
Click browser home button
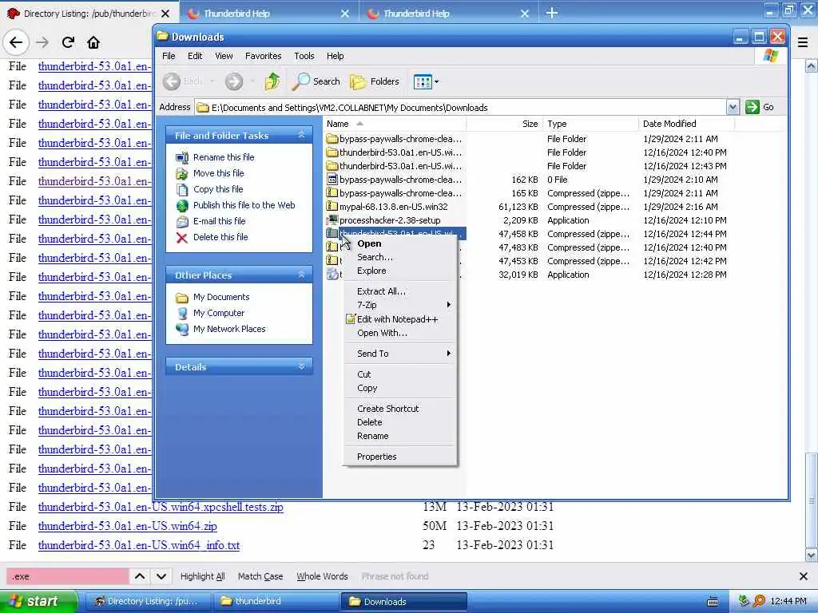coord(93,42)
